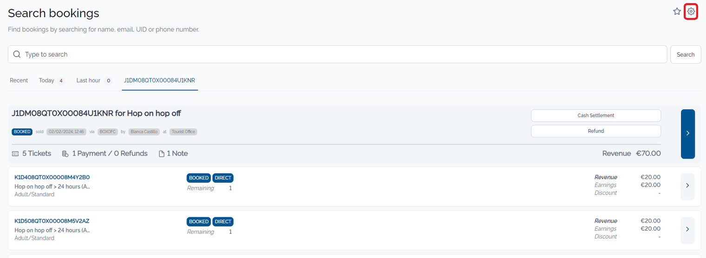The height and width of the screenshot is (258, 706).
Task: Switch to the Recent tab
Action: tap(19, 80)
